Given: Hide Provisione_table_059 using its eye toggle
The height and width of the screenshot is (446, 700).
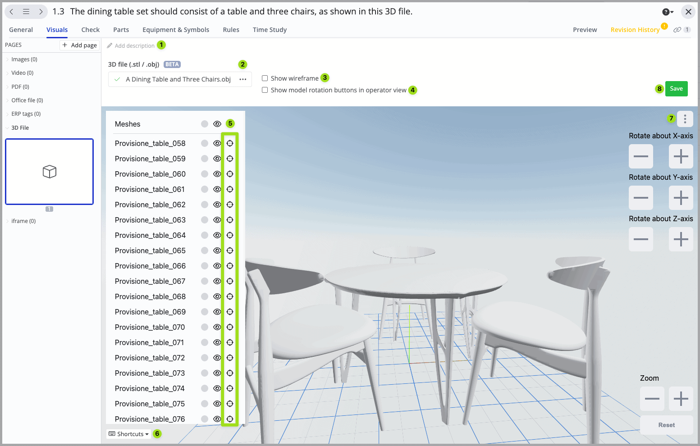Looking at the screenshot, I should pyautogui.click(x=217, y=158).
